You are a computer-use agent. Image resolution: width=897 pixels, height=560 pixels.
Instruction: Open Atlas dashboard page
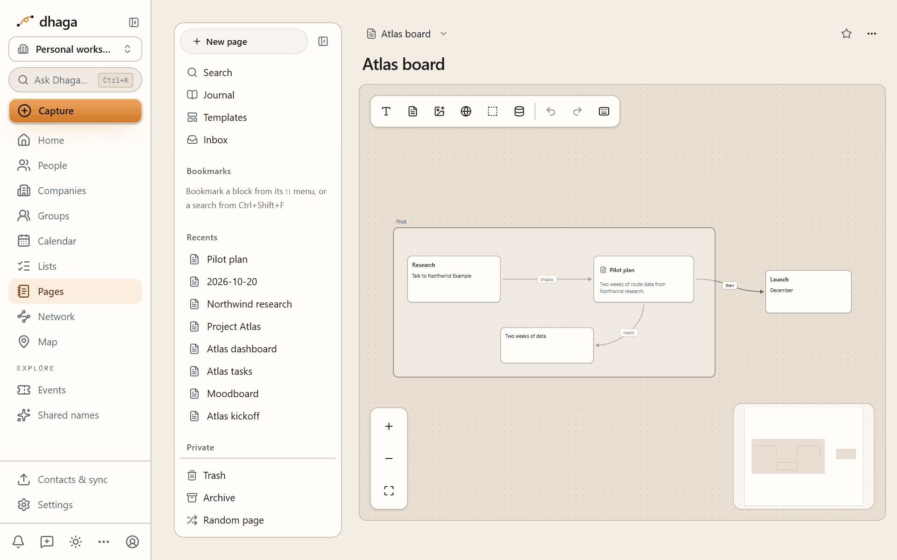[258, 349]
